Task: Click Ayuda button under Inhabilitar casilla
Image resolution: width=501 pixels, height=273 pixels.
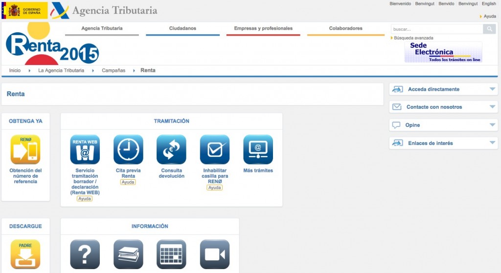Action: [x=215, y=188]
